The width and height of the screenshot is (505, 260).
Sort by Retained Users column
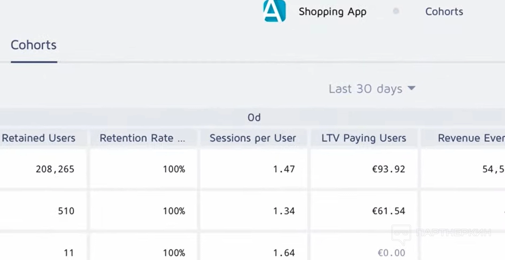point(39,138)
